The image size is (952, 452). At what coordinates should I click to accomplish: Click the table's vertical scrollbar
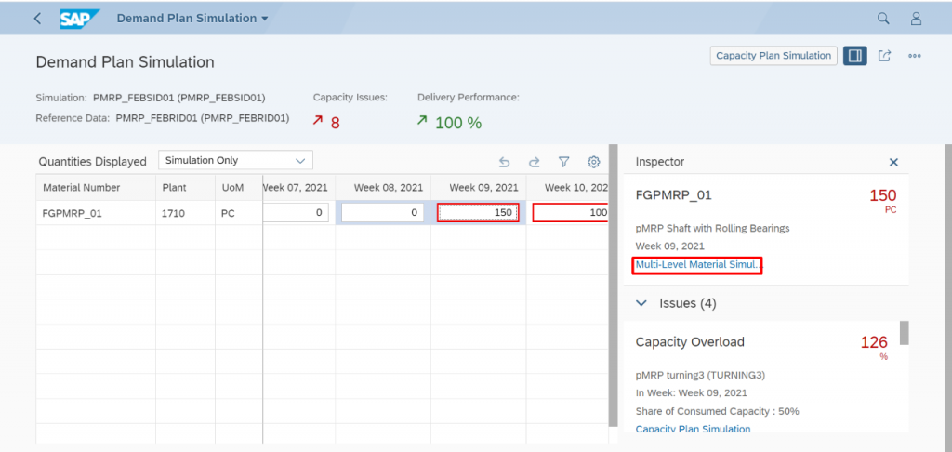(x=614, y=286)
